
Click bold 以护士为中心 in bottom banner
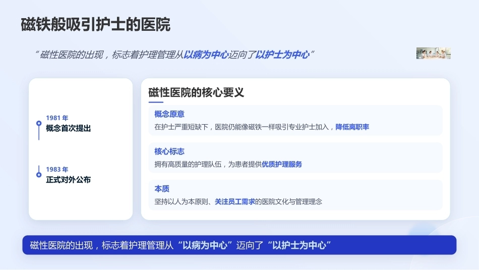(299, 245)
